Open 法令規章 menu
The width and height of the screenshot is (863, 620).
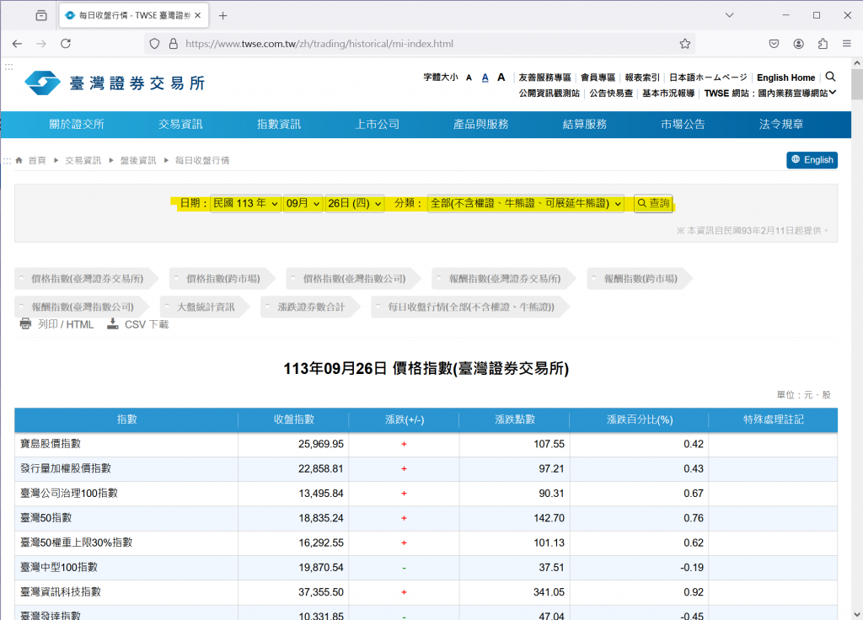pos(781,125)
